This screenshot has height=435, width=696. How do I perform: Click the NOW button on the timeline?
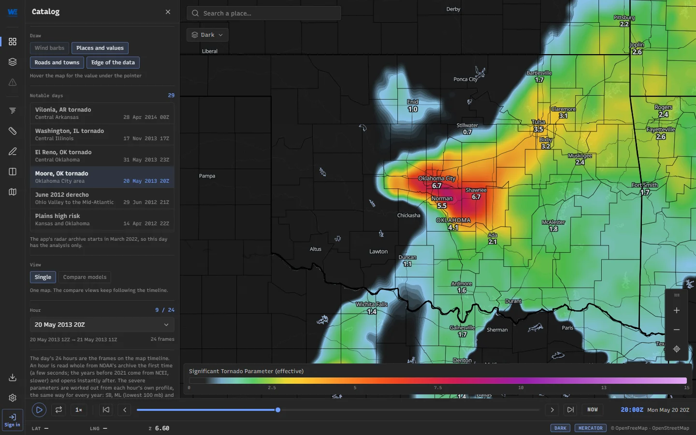tap(593, 410)
